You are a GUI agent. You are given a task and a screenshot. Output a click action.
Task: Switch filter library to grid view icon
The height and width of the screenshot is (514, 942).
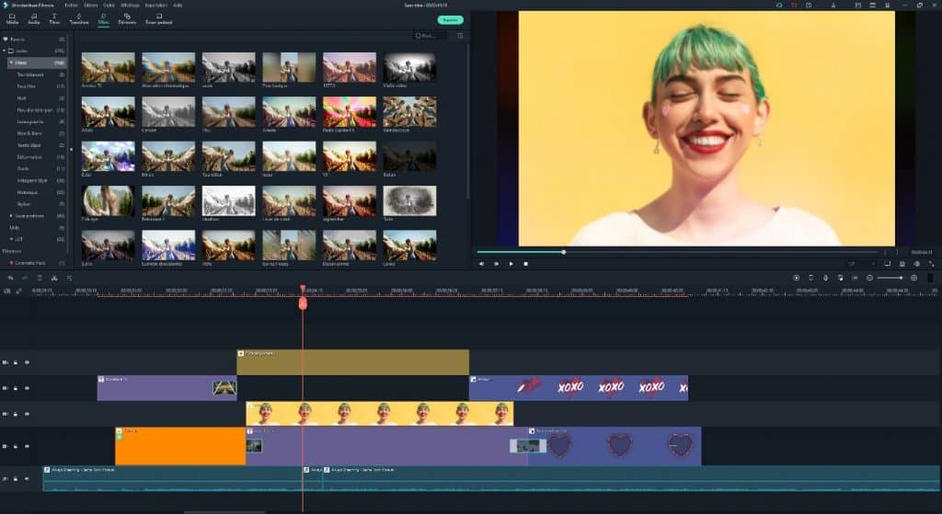[461, 36]
